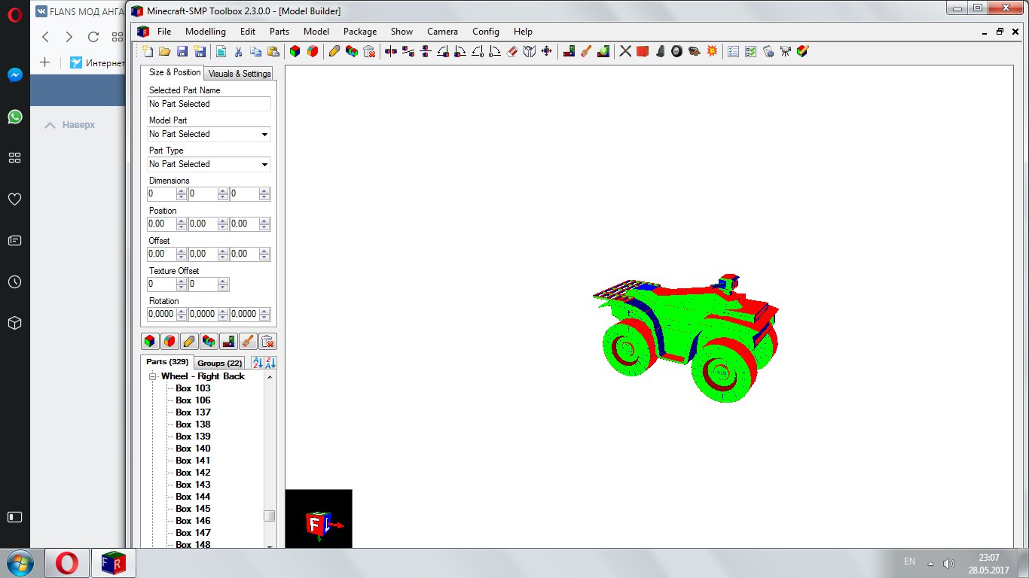This screenshot has height=578, width=1029.
Task: Click the checklist with green checkmarks icon
Action: point(750,51)
